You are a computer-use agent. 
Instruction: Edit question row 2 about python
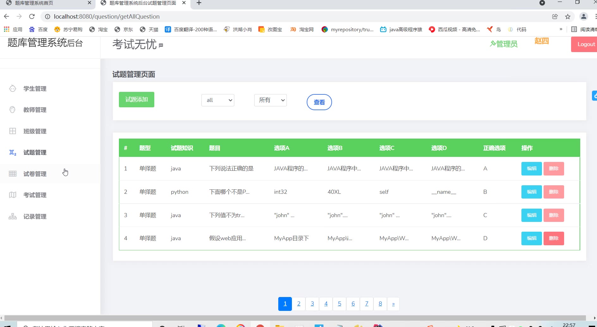pyautogui.click(x=531, y=192)
